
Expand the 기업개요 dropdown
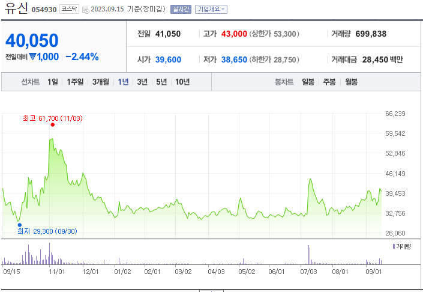click(x=211, y=10)
